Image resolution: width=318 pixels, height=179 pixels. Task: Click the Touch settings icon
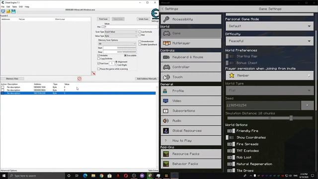(166, 77)
